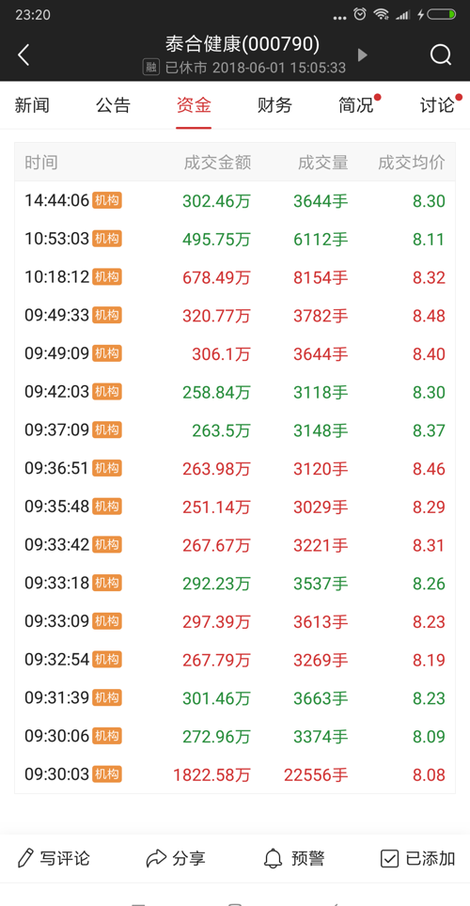The image size is (470, 906).
Task: Tap the 机构 tag on 09:30:03 row
Action: tap(107, 774)
